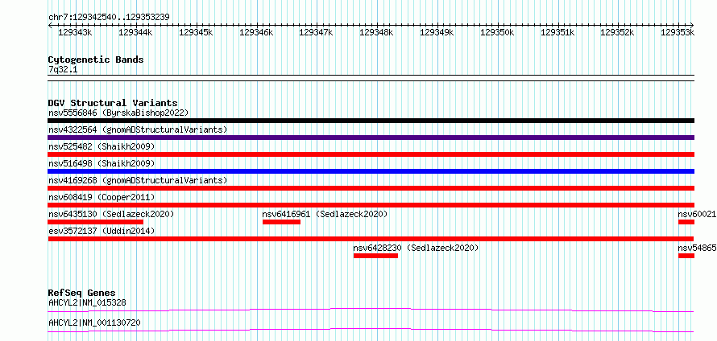Open the truncated nsv60021 variant label
The height and width of the screenshot is (341, 717).
click(698, 214)
